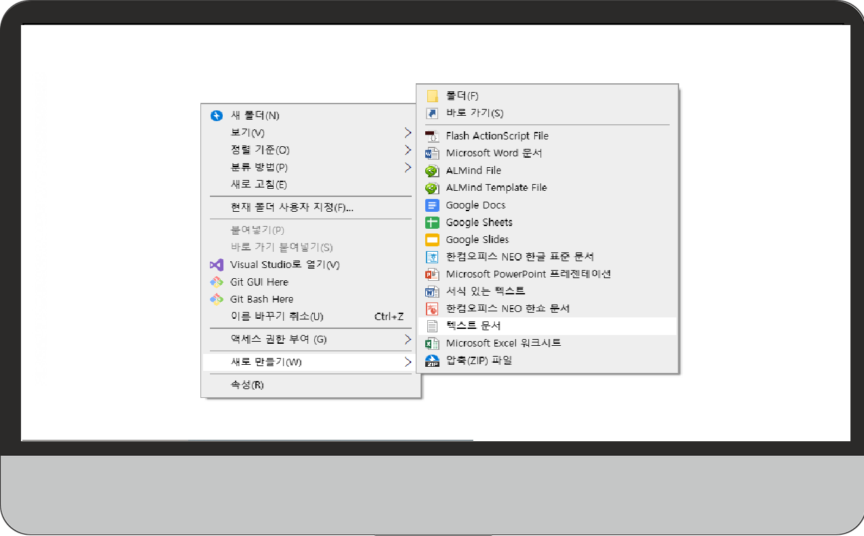
Task: Expand the 액세스 권한 부여 (G) arrow
Action: [408, 339]
